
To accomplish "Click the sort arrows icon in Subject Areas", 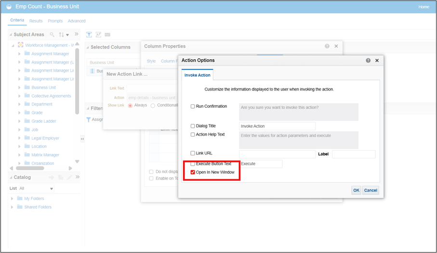I will pyautogui.click(x=61, y=35).
